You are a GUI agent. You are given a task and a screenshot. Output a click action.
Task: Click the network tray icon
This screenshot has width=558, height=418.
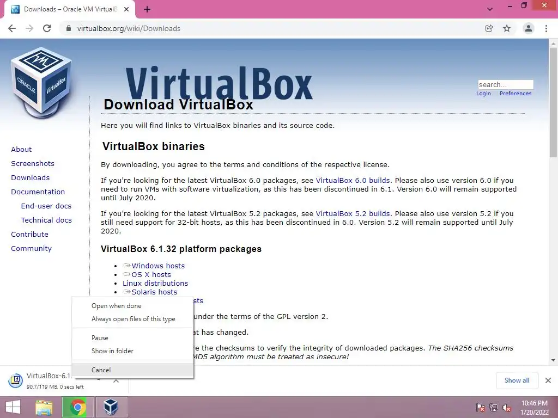pos(494,408)
